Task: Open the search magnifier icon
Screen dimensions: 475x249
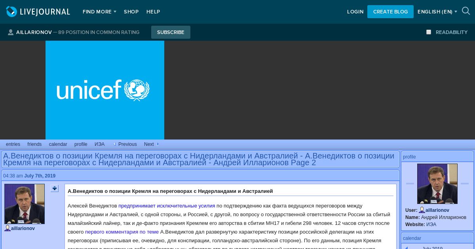Action: point(466,11)
